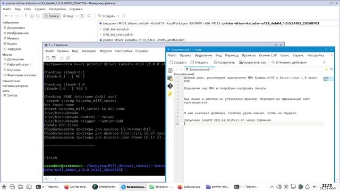Select the printer-driver-katusha-m133 .deb file
Image resolution: width=340 pixels, height=191 pixels.
point(142,40)
